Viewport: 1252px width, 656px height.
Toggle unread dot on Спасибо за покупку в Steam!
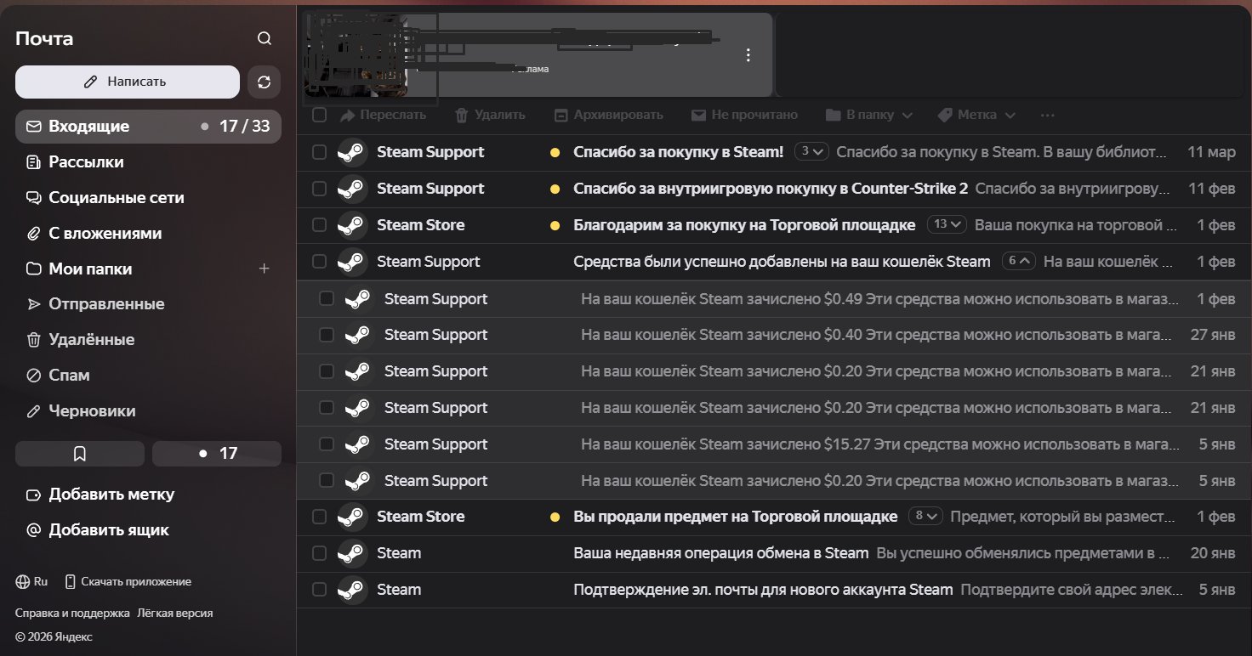pos(555,153)
